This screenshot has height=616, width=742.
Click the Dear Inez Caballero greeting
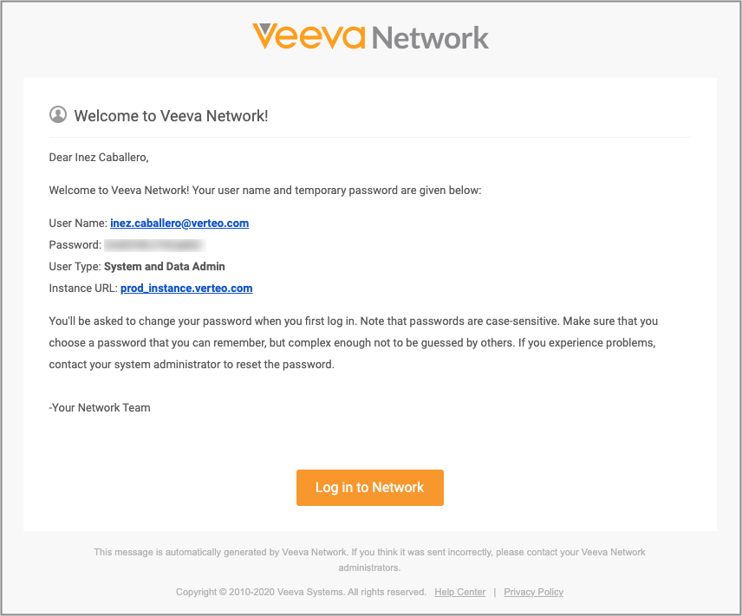pyautogui.click(x=99, y=158)
